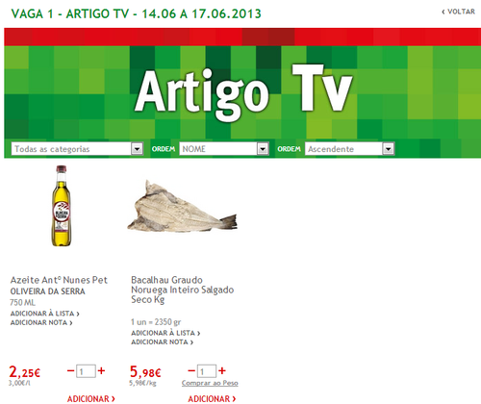
Task: Add a note to Bacalhau product
Action: point(162,342)
